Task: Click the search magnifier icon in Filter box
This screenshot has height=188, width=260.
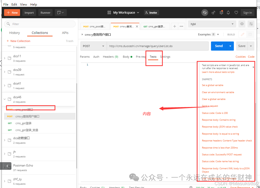Action: coord(8,24)
